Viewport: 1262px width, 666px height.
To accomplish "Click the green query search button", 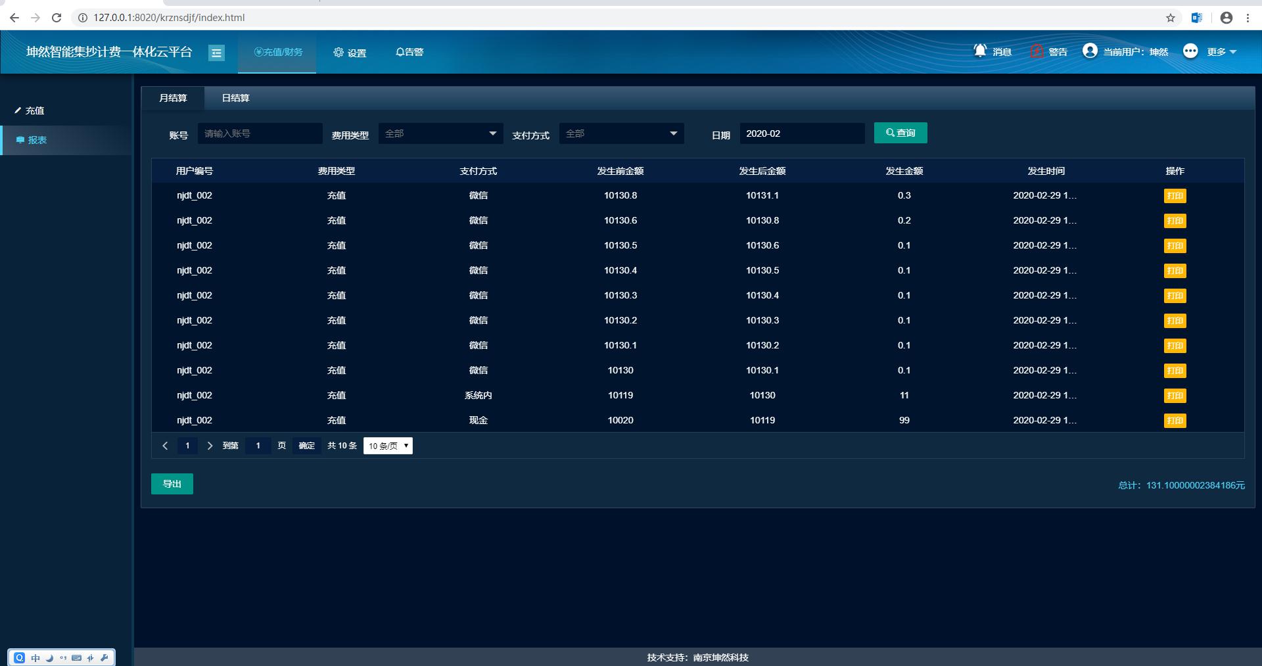I will click(x=900, y=133).
